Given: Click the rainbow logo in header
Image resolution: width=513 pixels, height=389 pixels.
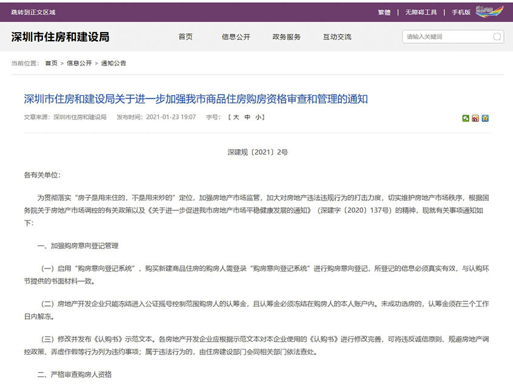Looking at the screenshot, I should pos(490,12).
